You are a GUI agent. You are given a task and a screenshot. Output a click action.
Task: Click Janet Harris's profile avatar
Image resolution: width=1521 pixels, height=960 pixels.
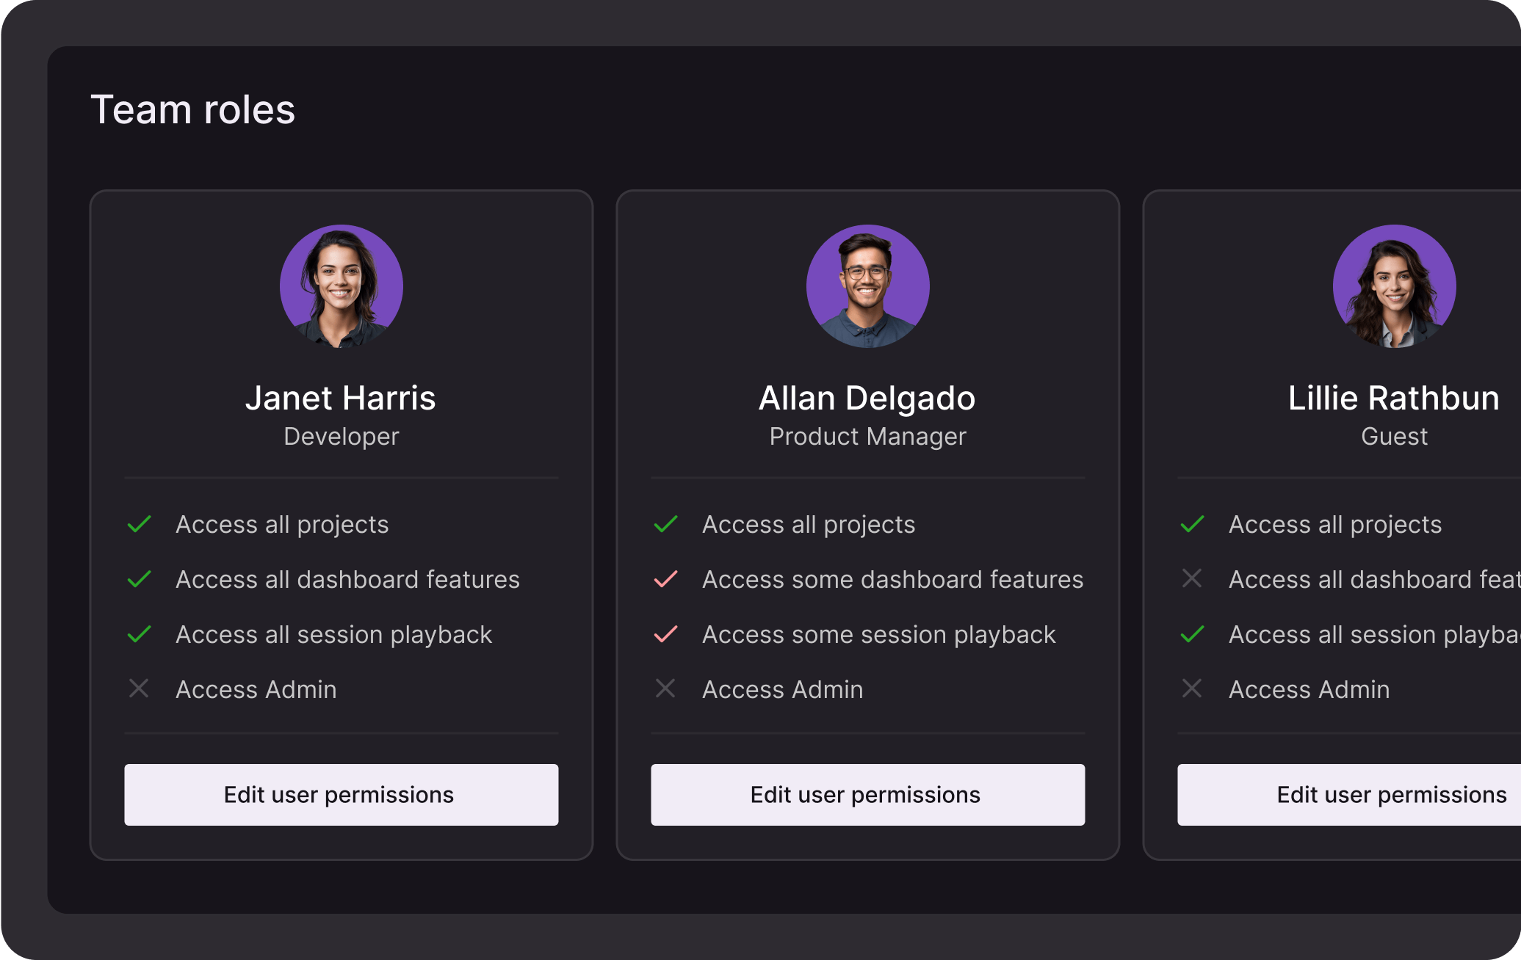pyautogui.click(x=342, y=286)
